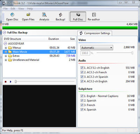Switch to Re-author mode icon
Screen dimensions: 140x134
click(94, 15)
